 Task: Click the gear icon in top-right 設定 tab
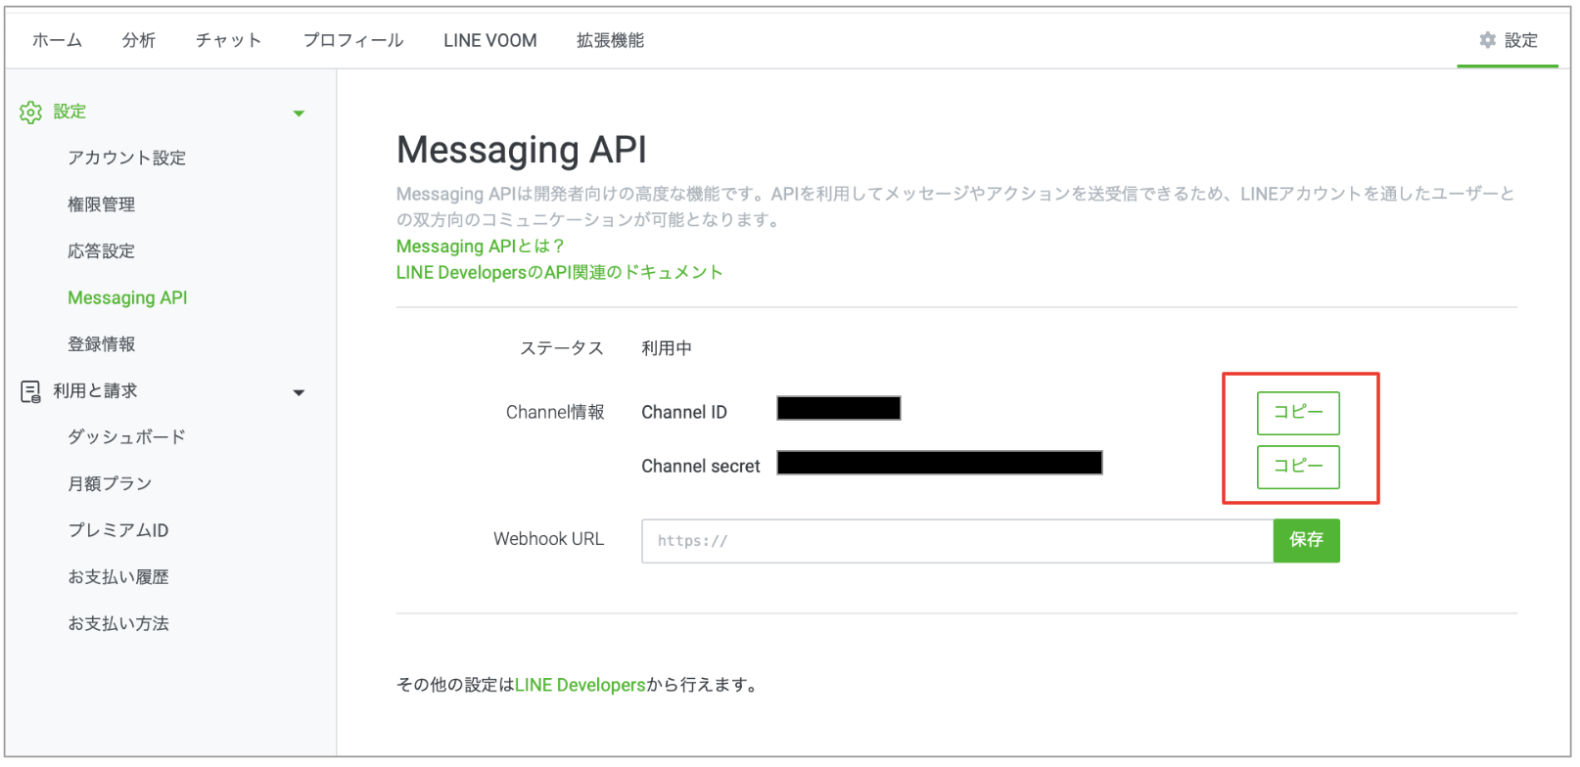[1488, 40]
